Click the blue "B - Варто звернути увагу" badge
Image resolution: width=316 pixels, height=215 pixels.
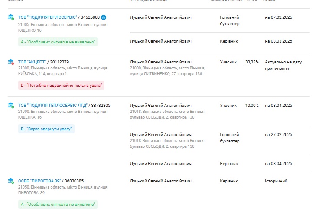click(46, 129)
